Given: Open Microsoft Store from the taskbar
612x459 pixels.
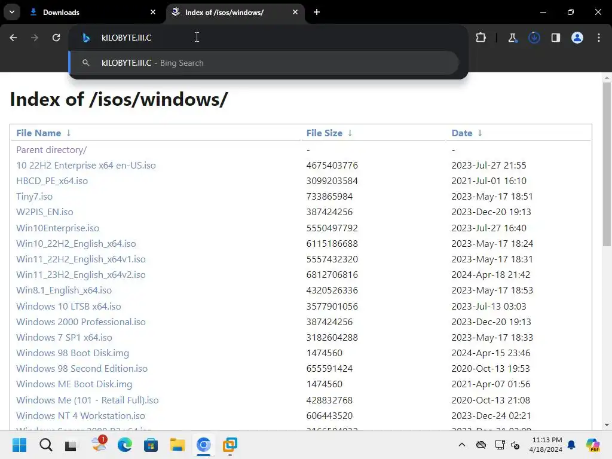Looking at the screenshot, I should tap(151, 445).
